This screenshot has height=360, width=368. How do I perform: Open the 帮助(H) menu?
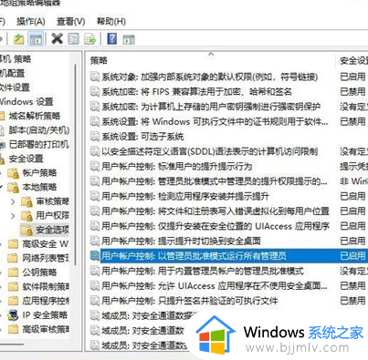pyautogui.click(x=111, y=22)
